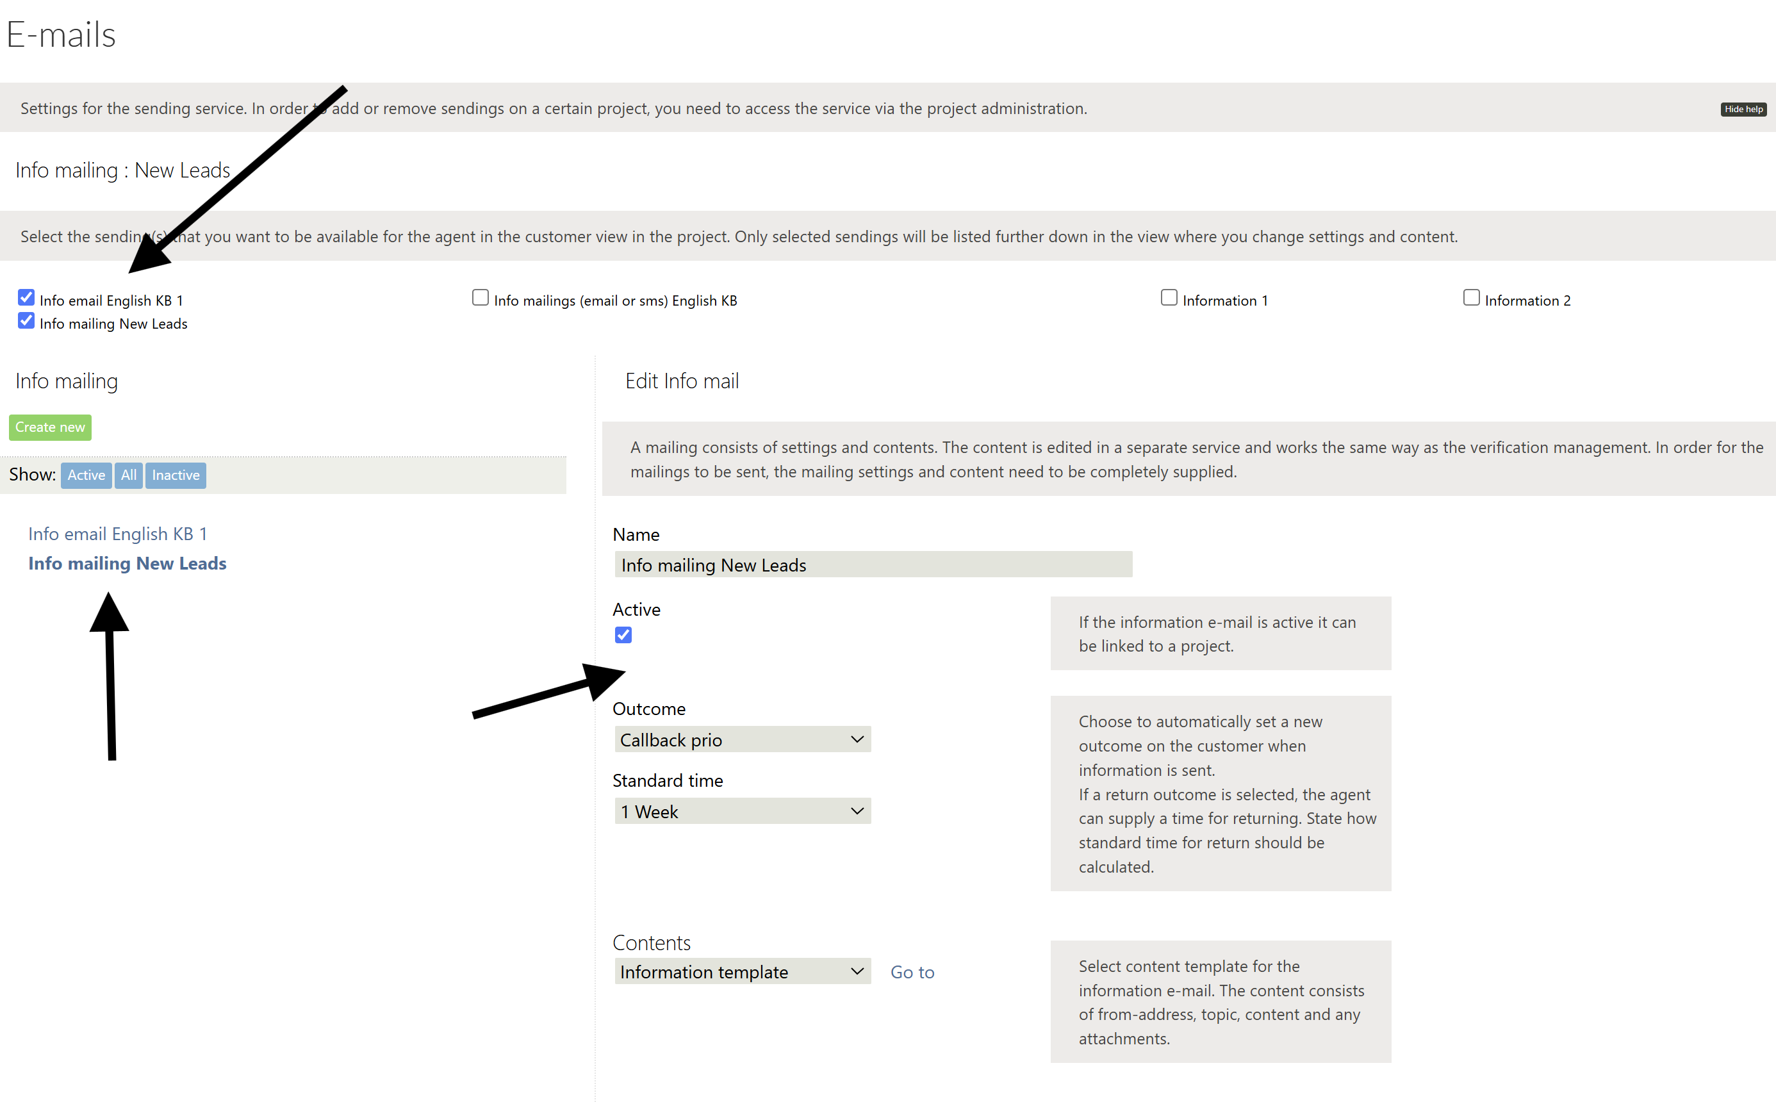Viewport: 1776px width, 1102px height.
Task: Click the Outcome dropdown chevron arrow
Action: pos(857,740)
